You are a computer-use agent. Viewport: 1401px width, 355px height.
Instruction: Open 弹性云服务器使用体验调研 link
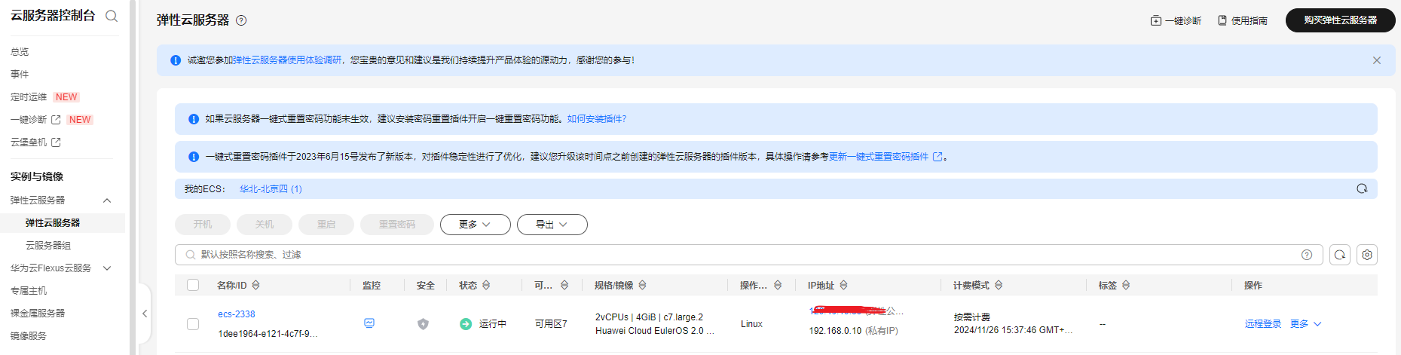[287, 60]
